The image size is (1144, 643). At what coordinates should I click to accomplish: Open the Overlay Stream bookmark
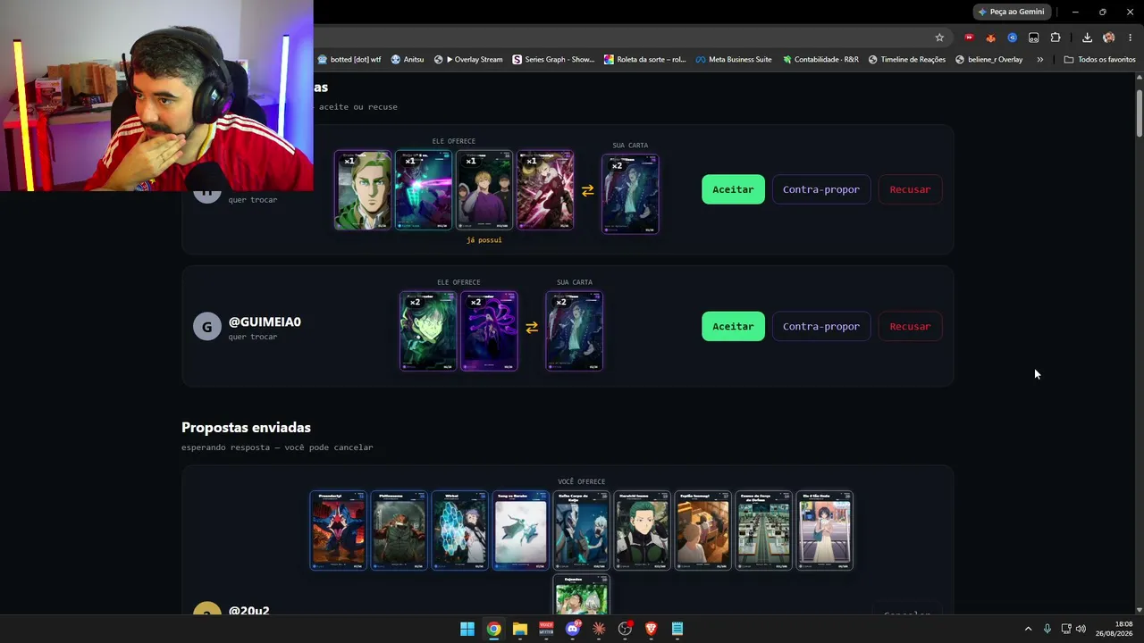pos(468,60)
